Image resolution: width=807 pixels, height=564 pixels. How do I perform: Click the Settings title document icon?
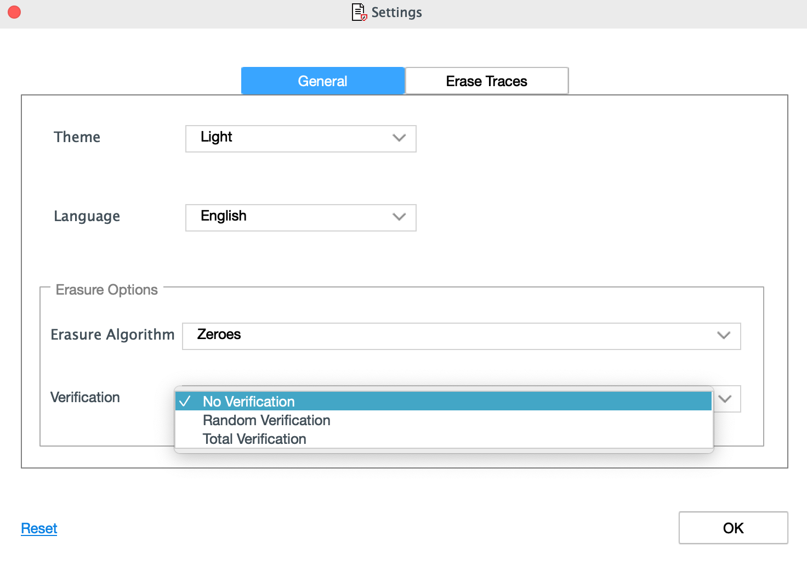click(x=359, y=12)
